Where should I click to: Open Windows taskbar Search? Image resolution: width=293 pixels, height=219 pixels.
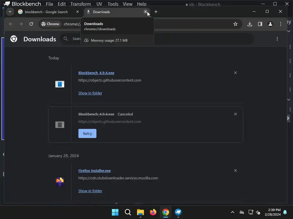[128, 212]
